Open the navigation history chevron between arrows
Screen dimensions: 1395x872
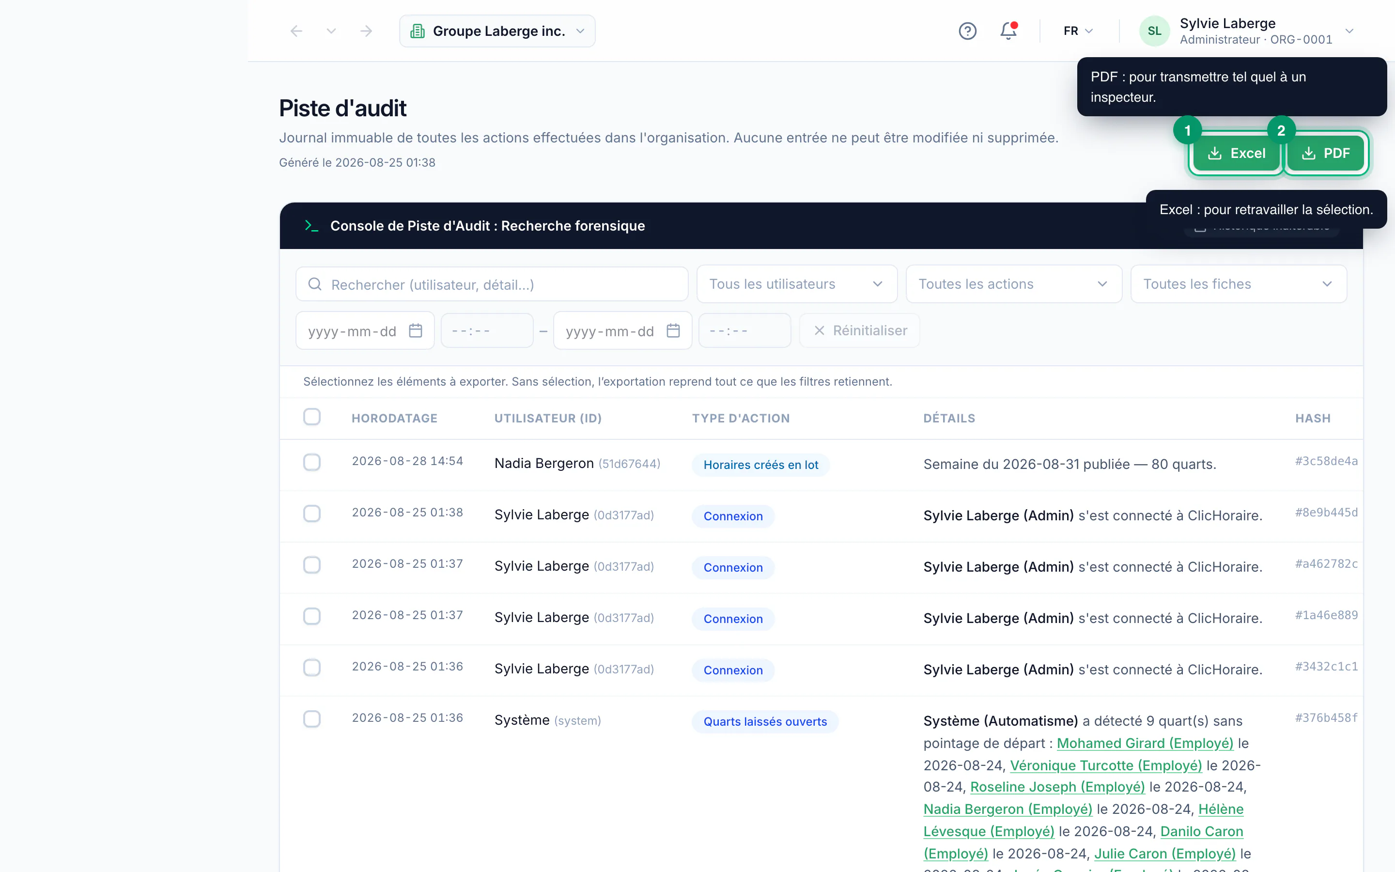(331, 31)
